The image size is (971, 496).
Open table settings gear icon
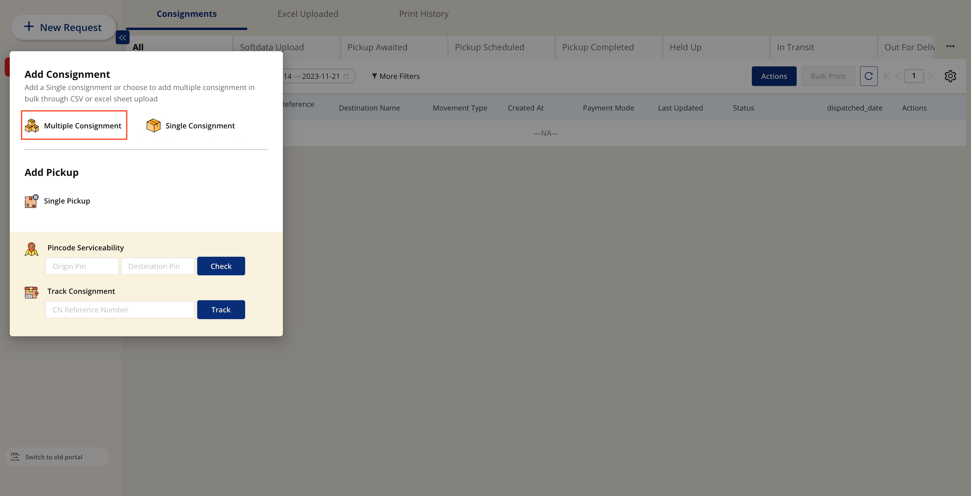click(x=950, y=76)
